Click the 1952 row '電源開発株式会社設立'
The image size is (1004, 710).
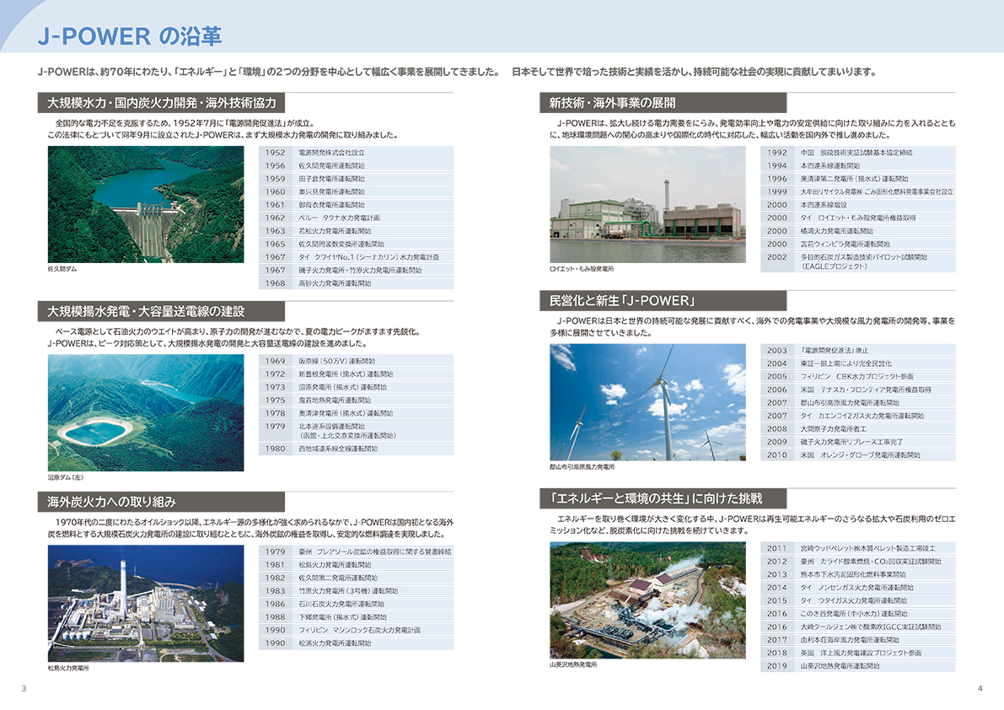pyautogui.click(x=356, y=153)
